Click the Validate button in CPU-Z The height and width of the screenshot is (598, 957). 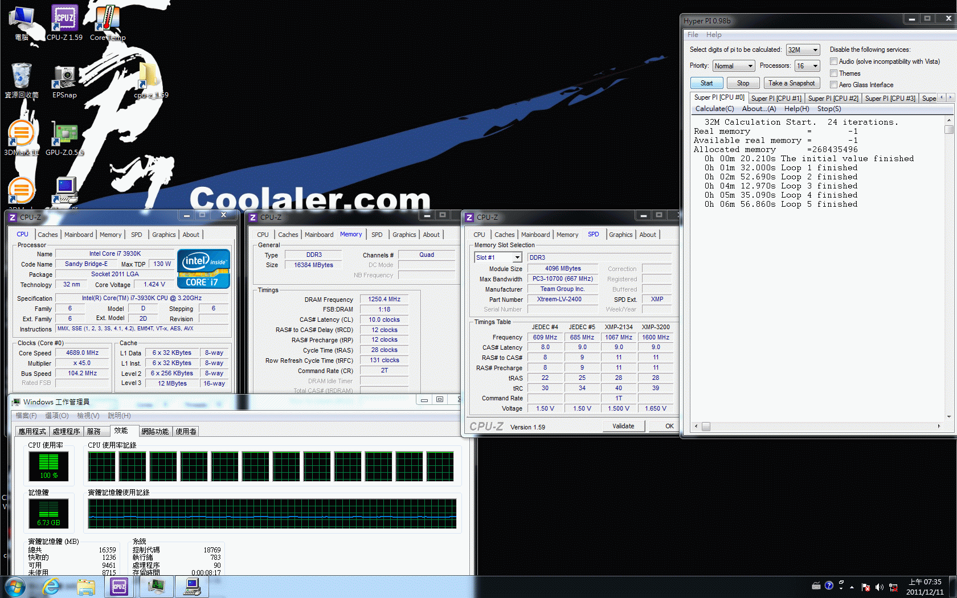point(623,426)
